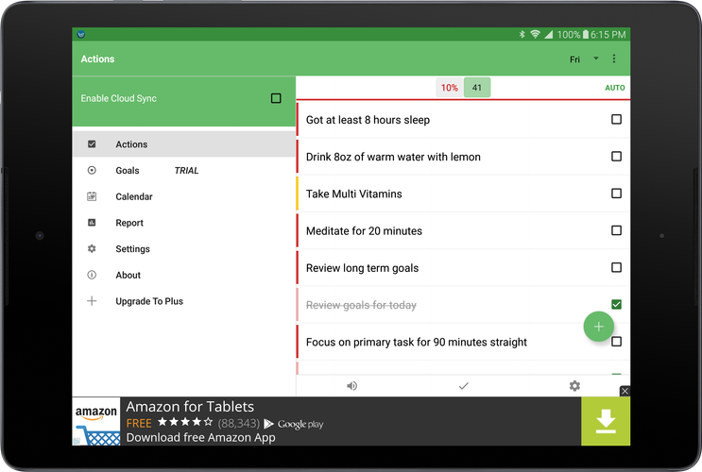Close the Amazon ad banner

[x=625, y=392]
